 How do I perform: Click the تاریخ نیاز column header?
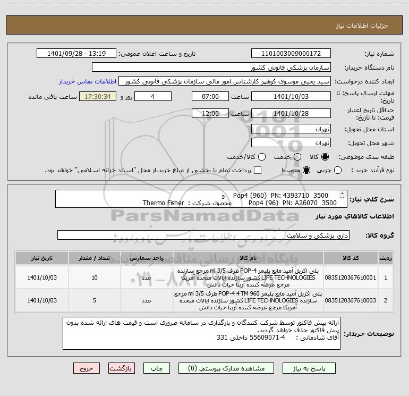42,258
